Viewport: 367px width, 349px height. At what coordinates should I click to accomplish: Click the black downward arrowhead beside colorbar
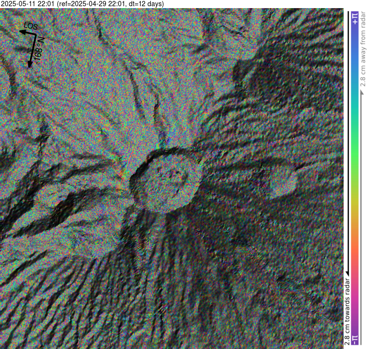[347, 273]
